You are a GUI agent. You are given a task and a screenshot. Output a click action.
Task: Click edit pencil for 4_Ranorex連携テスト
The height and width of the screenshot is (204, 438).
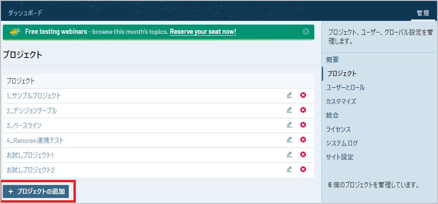(289, 140)
